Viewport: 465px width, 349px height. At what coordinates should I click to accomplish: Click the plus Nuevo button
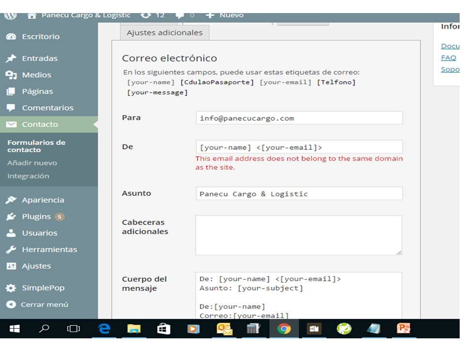tap(224, 15)
